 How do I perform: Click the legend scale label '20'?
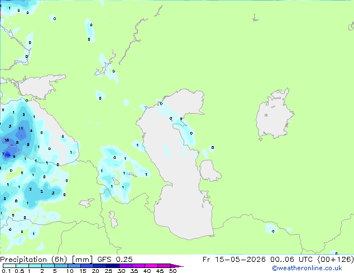95,271
